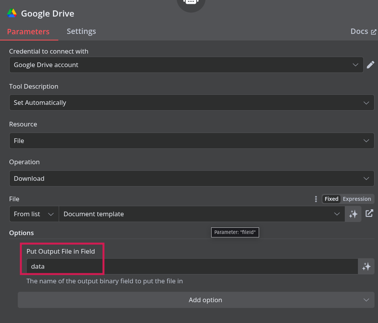This screenshot has width=378, height=323.
Task: Switch to the Parameters tab
Action: (x=29, y=32)
